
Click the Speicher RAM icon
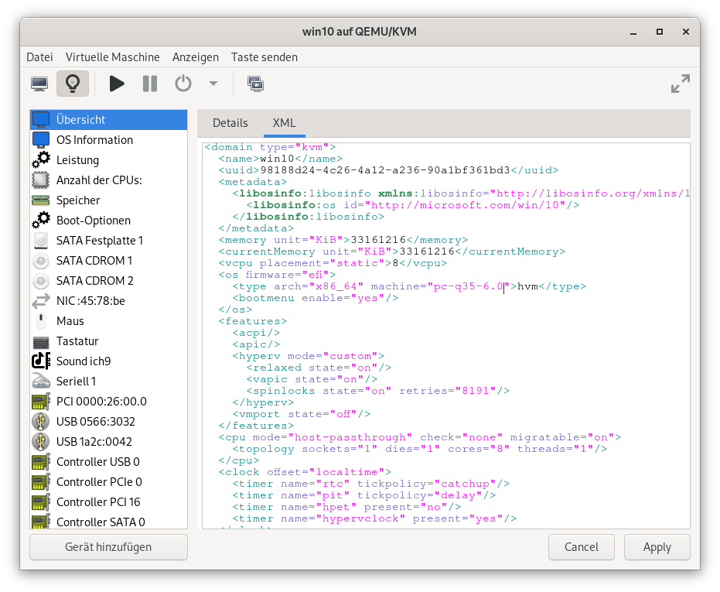(x=41, y=200)
